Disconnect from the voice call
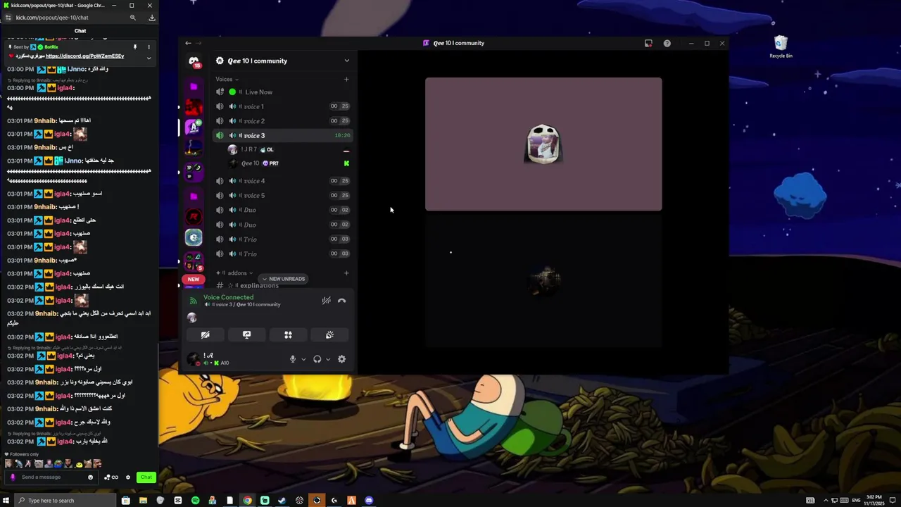Viewport: 901px width, 507px height. [x=342, y=301]
